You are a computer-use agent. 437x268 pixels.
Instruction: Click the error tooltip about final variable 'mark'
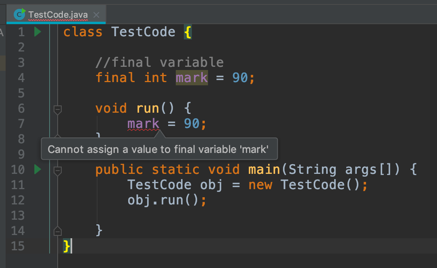[158, 149]
